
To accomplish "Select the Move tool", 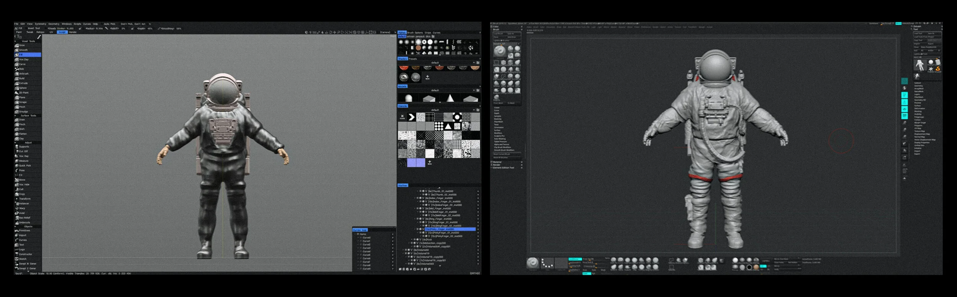I will 28,180.
